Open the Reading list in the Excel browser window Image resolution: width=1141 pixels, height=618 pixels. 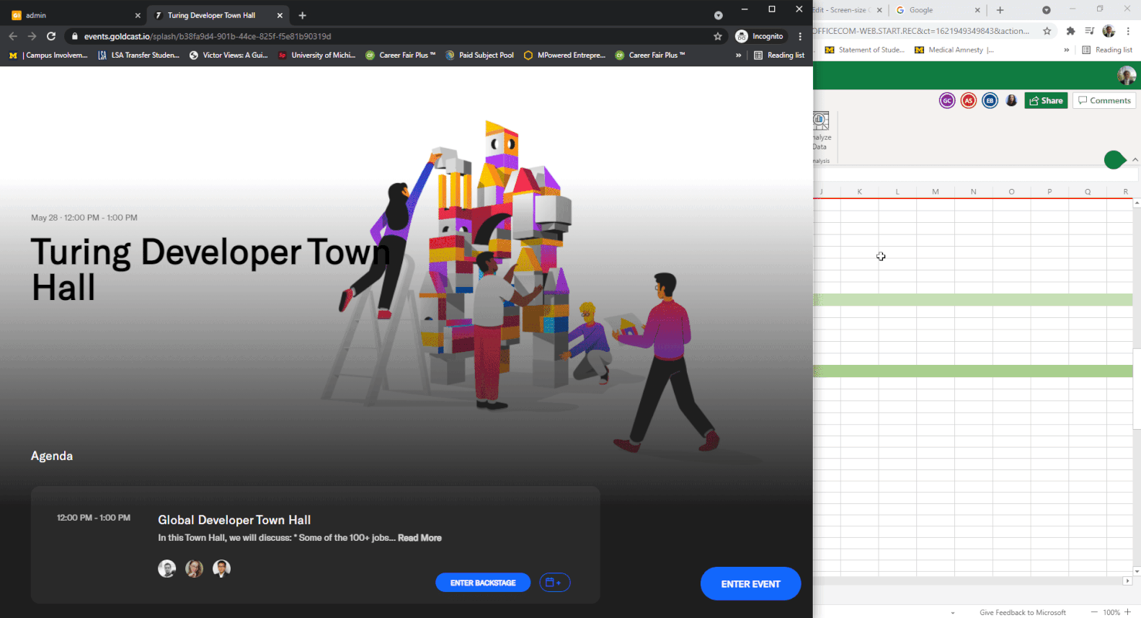[1107, 50]
